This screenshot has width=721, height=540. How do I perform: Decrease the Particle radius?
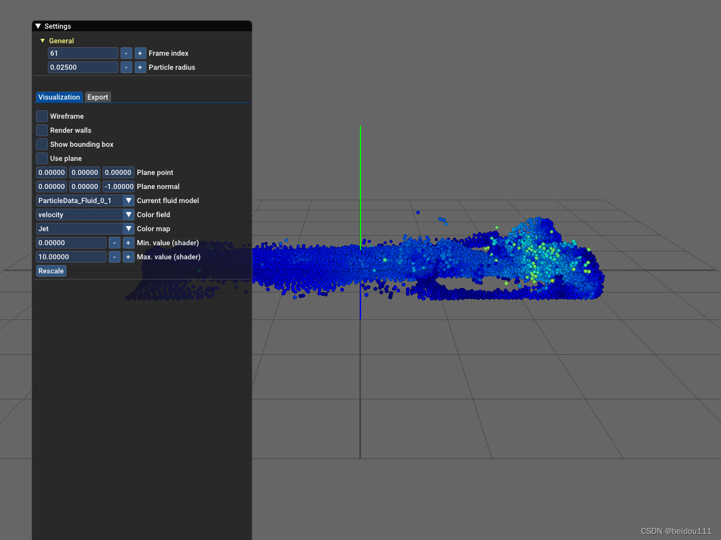pos(126,67)
